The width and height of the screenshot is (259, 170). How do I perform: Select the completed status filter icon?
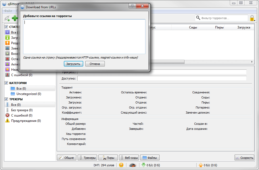tap(7, 48)
